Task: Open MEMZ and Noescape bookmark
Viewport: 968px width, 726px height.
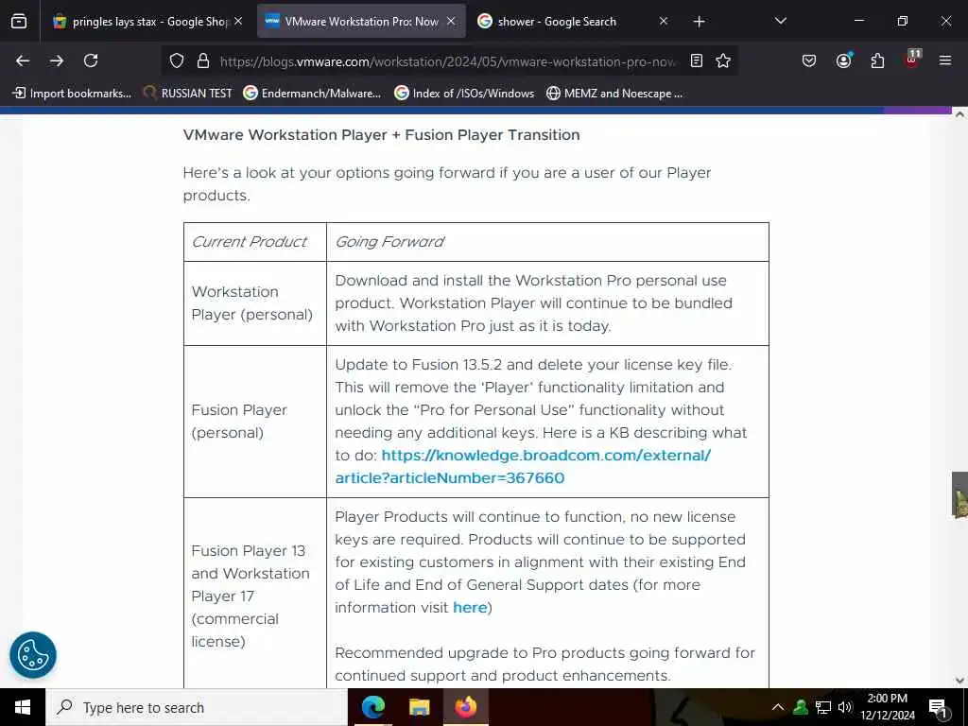Action: pos(614,94)
